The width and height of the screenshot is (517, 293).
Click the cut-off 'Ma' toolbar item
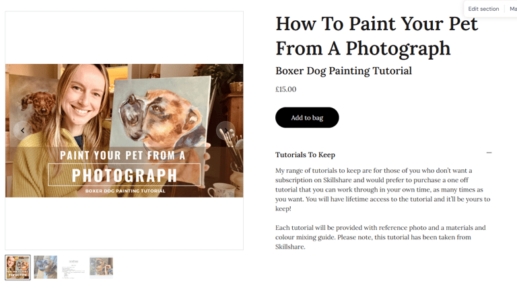click(x=513, y=9)
